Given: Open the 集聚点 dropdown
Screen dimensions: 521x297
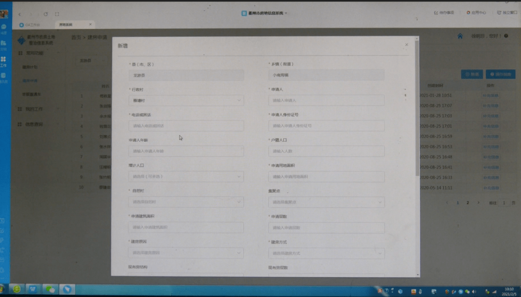Looking at the screenshot, I should coord(326,202).
